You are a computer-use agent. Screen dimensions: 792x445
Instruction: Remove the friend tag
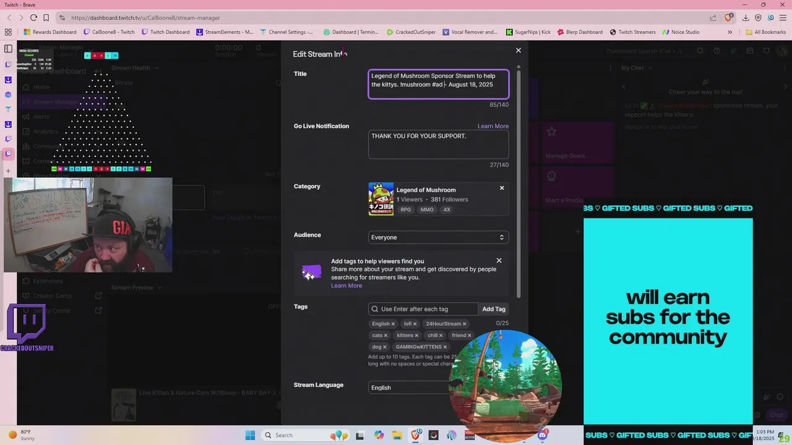(x=469, y=336)
